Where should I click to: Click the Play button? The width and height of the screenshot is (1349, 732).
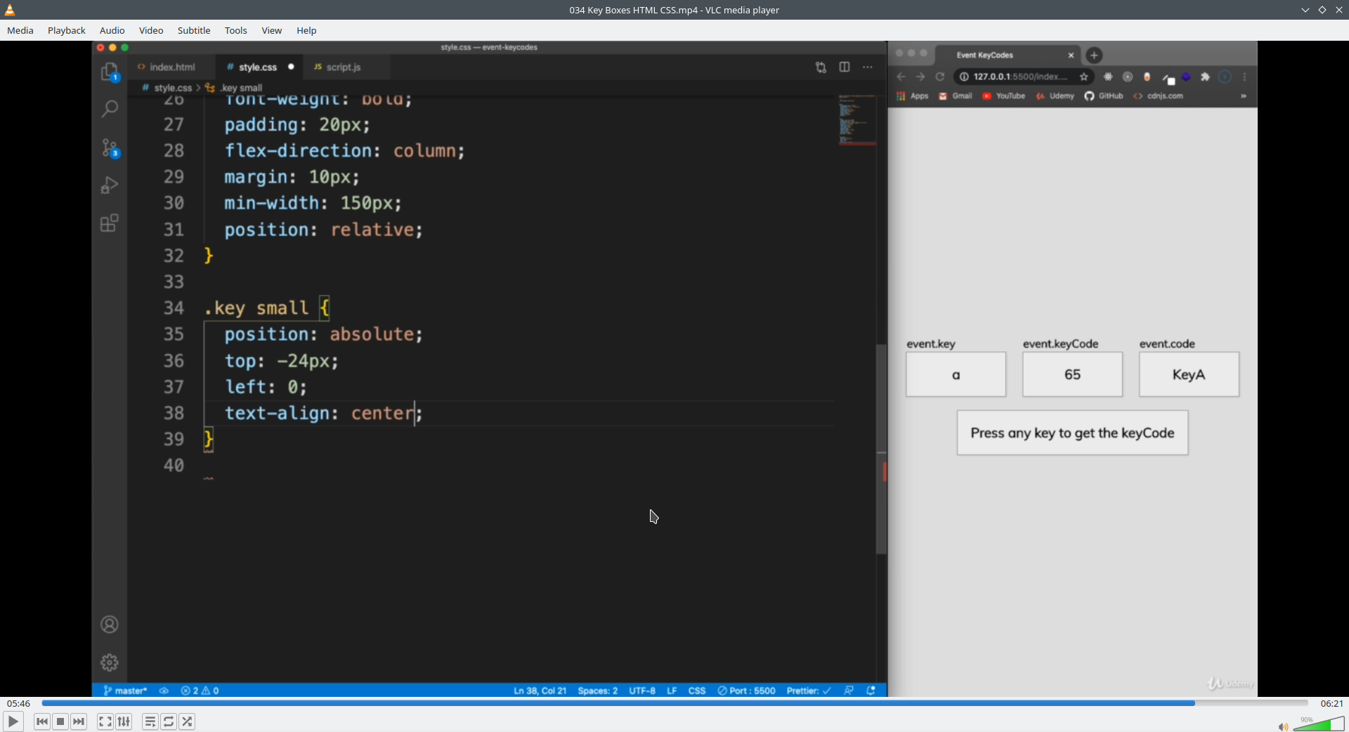[13, 721]
